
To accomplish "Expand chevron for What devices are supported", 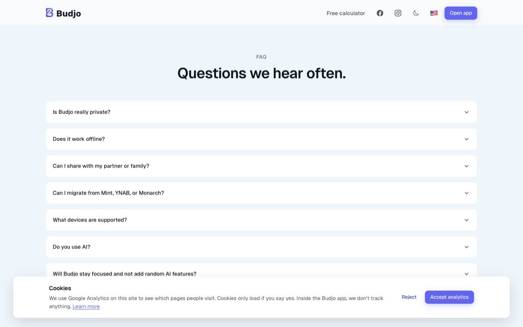I will [467, 220].
